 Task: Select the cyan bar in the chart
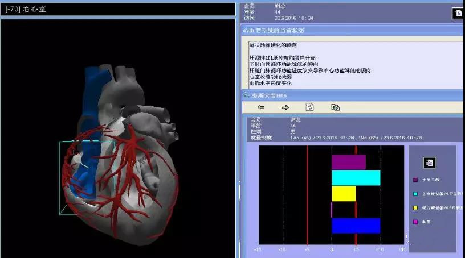click(x=356, y=178)
